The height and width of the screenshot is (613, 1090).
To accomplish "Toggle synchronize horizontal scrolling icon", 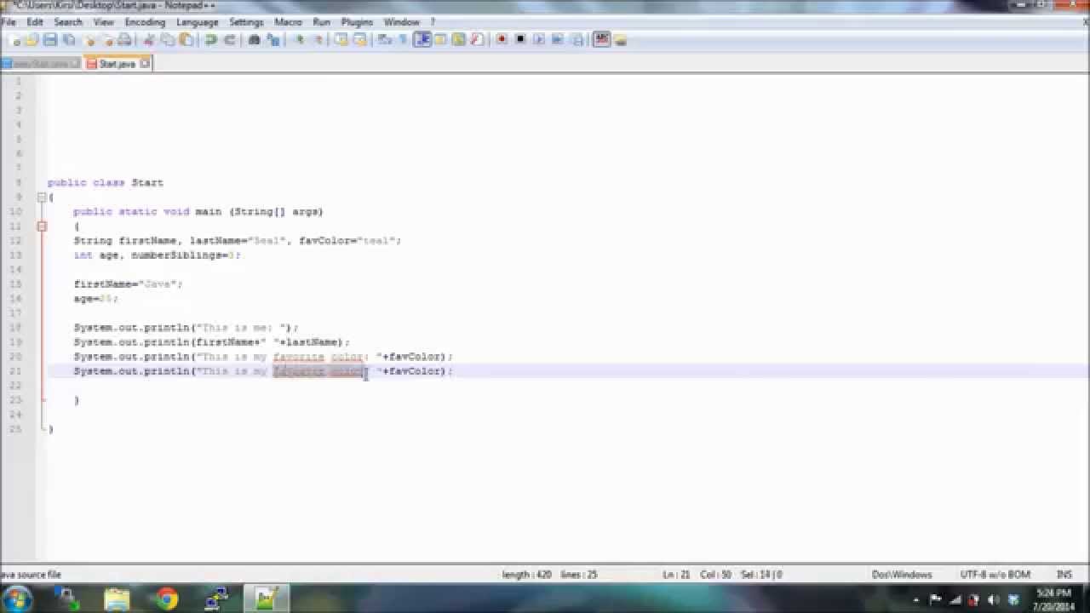I will (360, 40).
